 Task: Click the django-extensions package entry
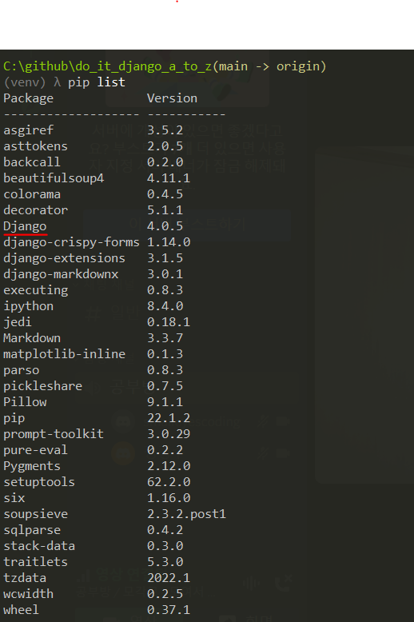click(x=64, y=258)
